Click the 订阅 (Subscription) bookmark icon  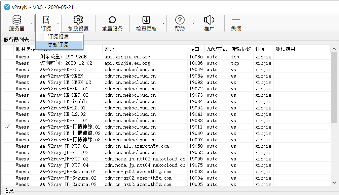(x=46, y=20)
